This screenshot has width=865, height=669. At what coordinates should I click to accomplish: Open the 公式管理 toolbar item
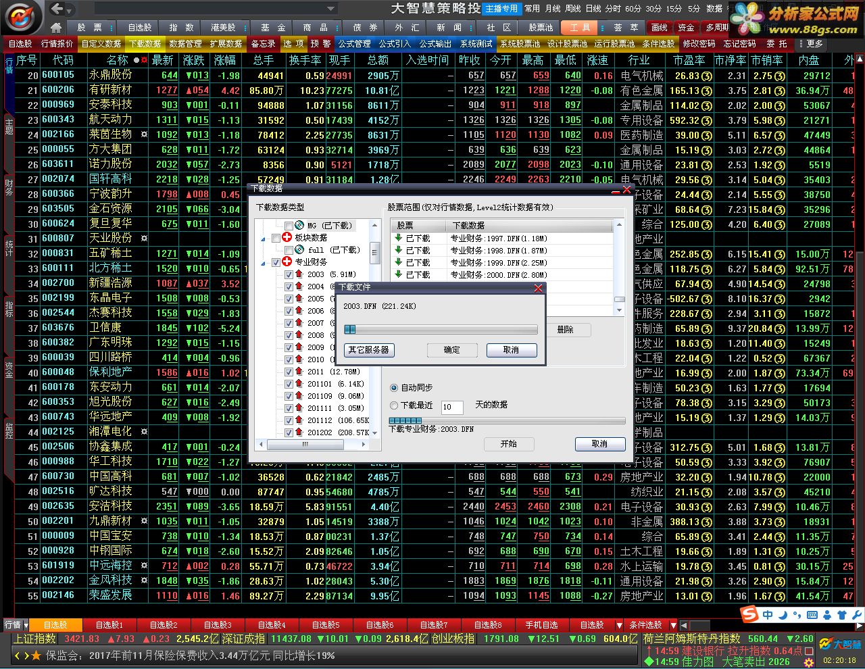[355, 43]
